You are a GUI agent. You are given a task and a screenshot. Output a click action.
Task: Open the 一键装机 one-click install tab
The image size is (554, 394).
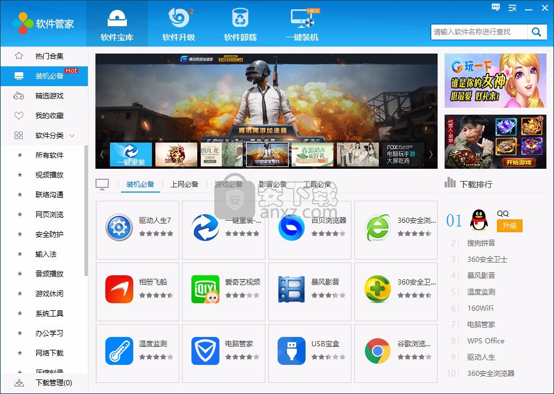pos(302,23)
